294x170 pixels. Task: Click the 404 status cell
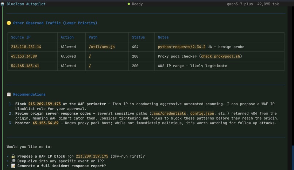(x=135, y=47)
